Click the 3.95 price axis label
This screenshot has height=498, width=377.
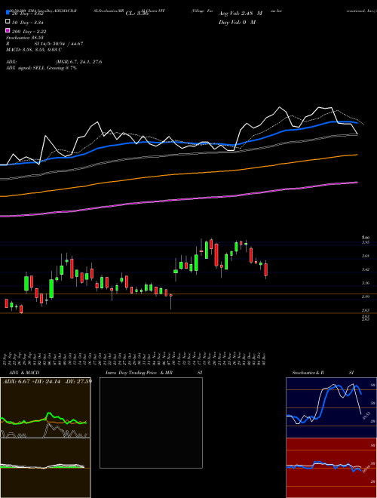366,242
